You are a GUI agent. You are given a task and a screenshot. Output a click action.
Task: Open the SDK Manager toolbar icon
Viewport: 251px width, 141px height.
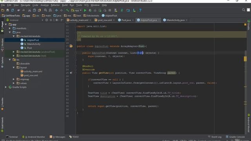coord(134,10)
